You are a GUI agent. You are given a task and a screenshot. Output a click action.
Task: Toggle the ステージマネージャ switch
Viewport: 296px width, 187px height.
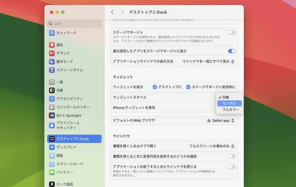(232, 33)
